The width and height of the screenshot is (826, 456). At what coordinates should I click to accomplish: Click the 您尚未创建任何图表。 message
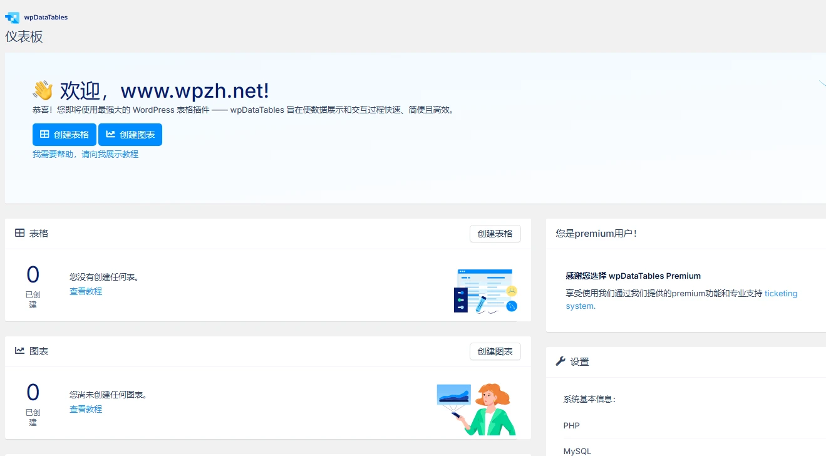108,395
